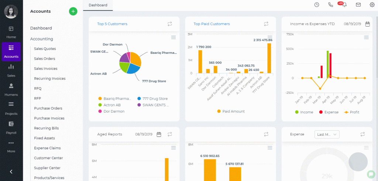
Task: Open the Projects module
Action: click(x=11, y=109)
